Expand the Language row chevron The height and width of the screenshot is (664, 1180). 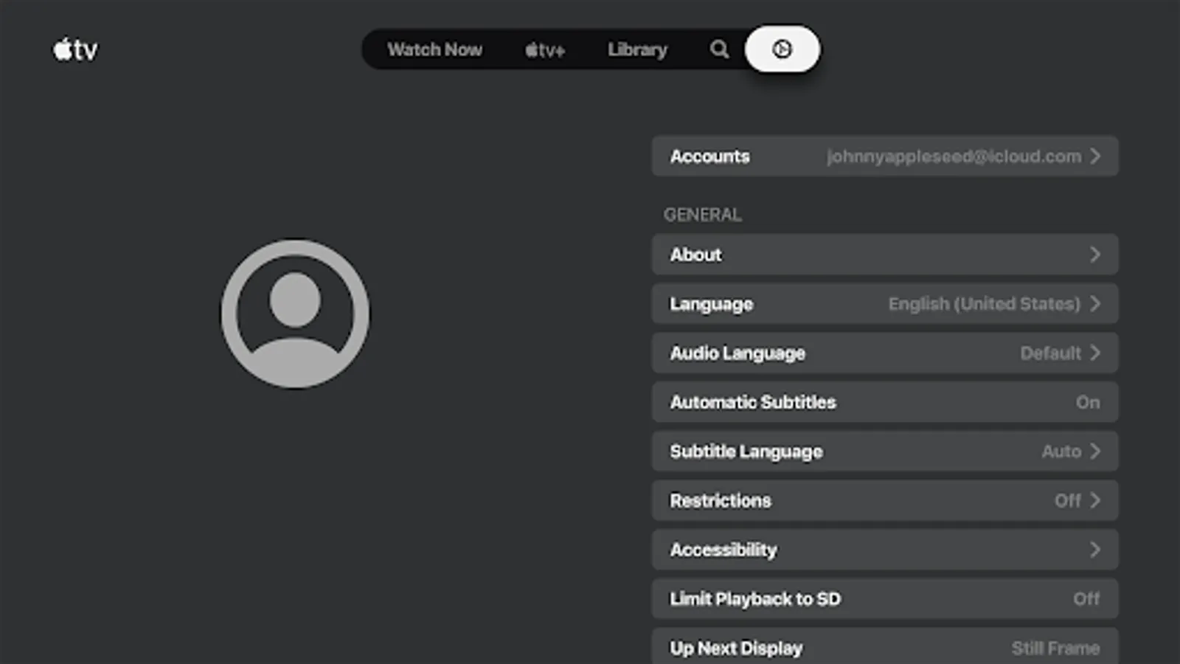pos(1095,304)
